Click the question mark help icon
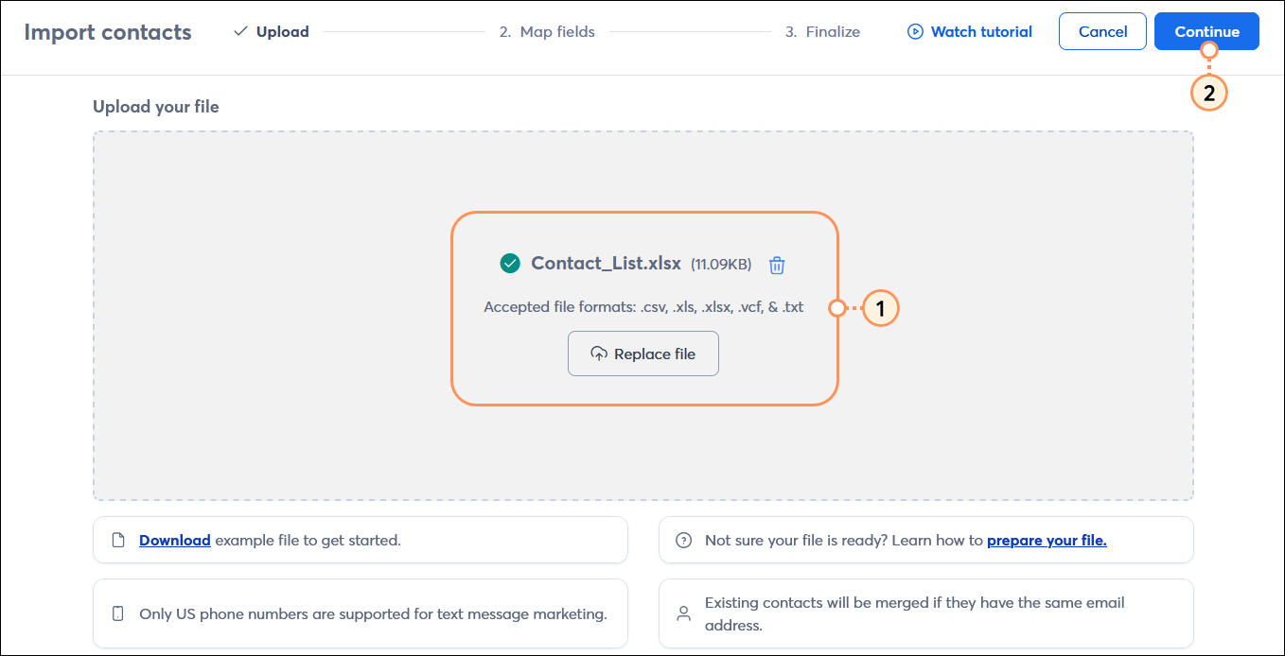This screenshot has height=656, width=1285. pos(683,539)
